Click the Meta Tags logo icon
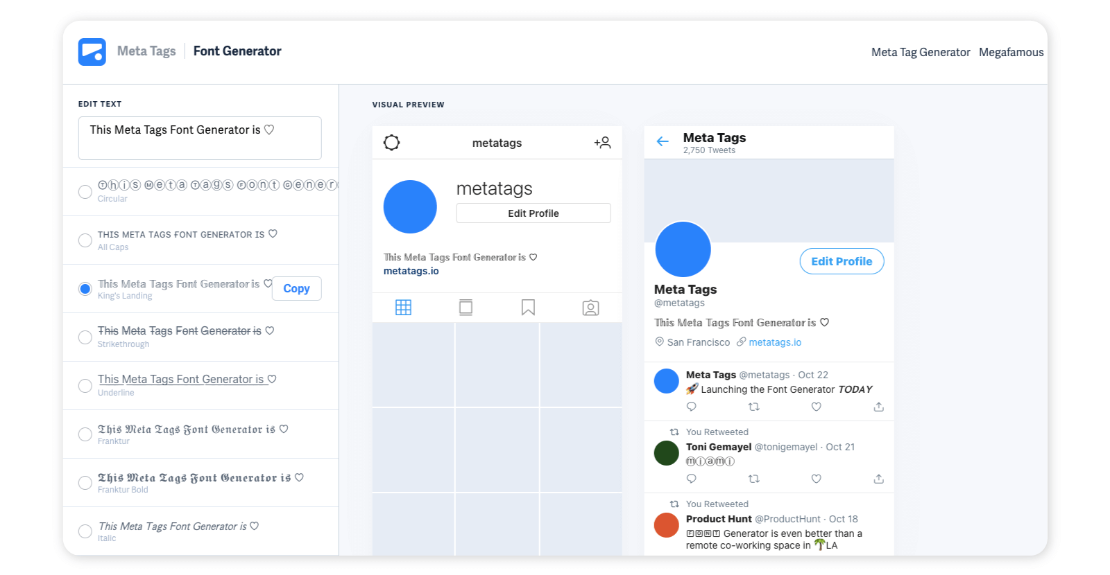This screenshot has height=575, width=1110. (92, 52)
